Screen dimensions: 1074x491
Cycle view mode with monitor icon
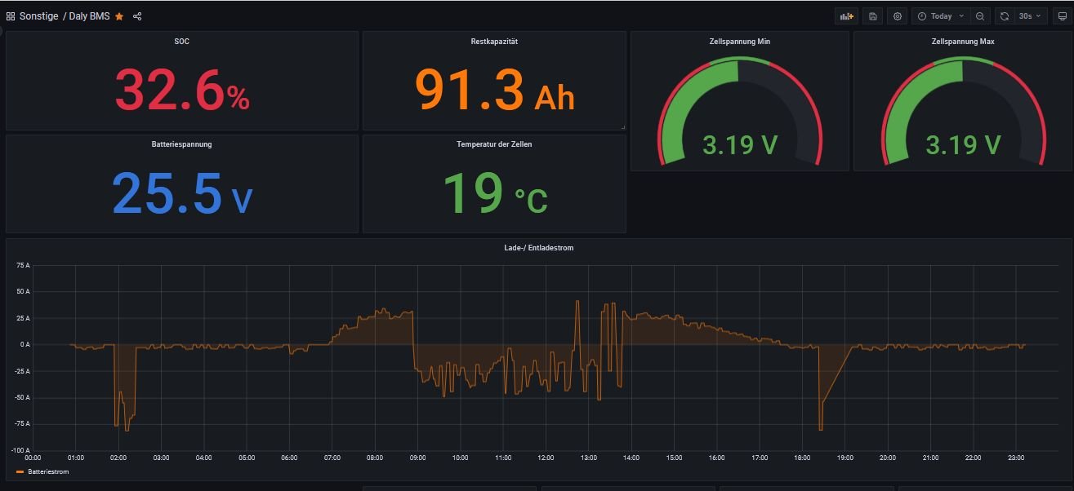coord(1062,16)
